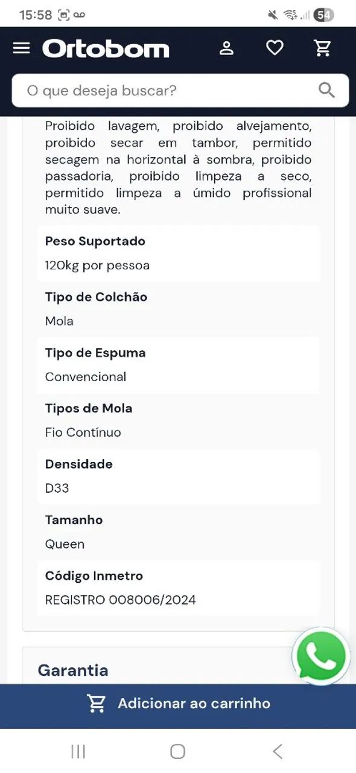Open the wishlist heart icon
Screen dimensions: 356x773
point(275,48)
